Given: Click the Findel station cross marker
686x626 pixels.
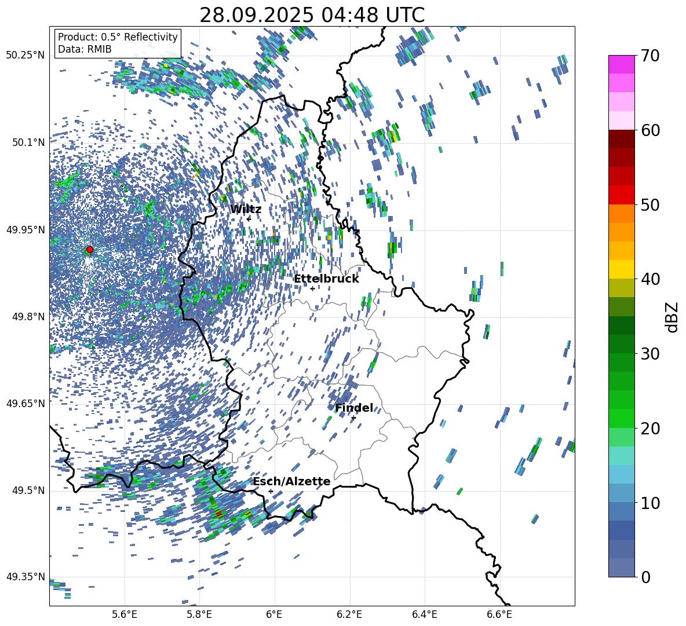Looking at the screenshot, I should (x=353, y=418).
